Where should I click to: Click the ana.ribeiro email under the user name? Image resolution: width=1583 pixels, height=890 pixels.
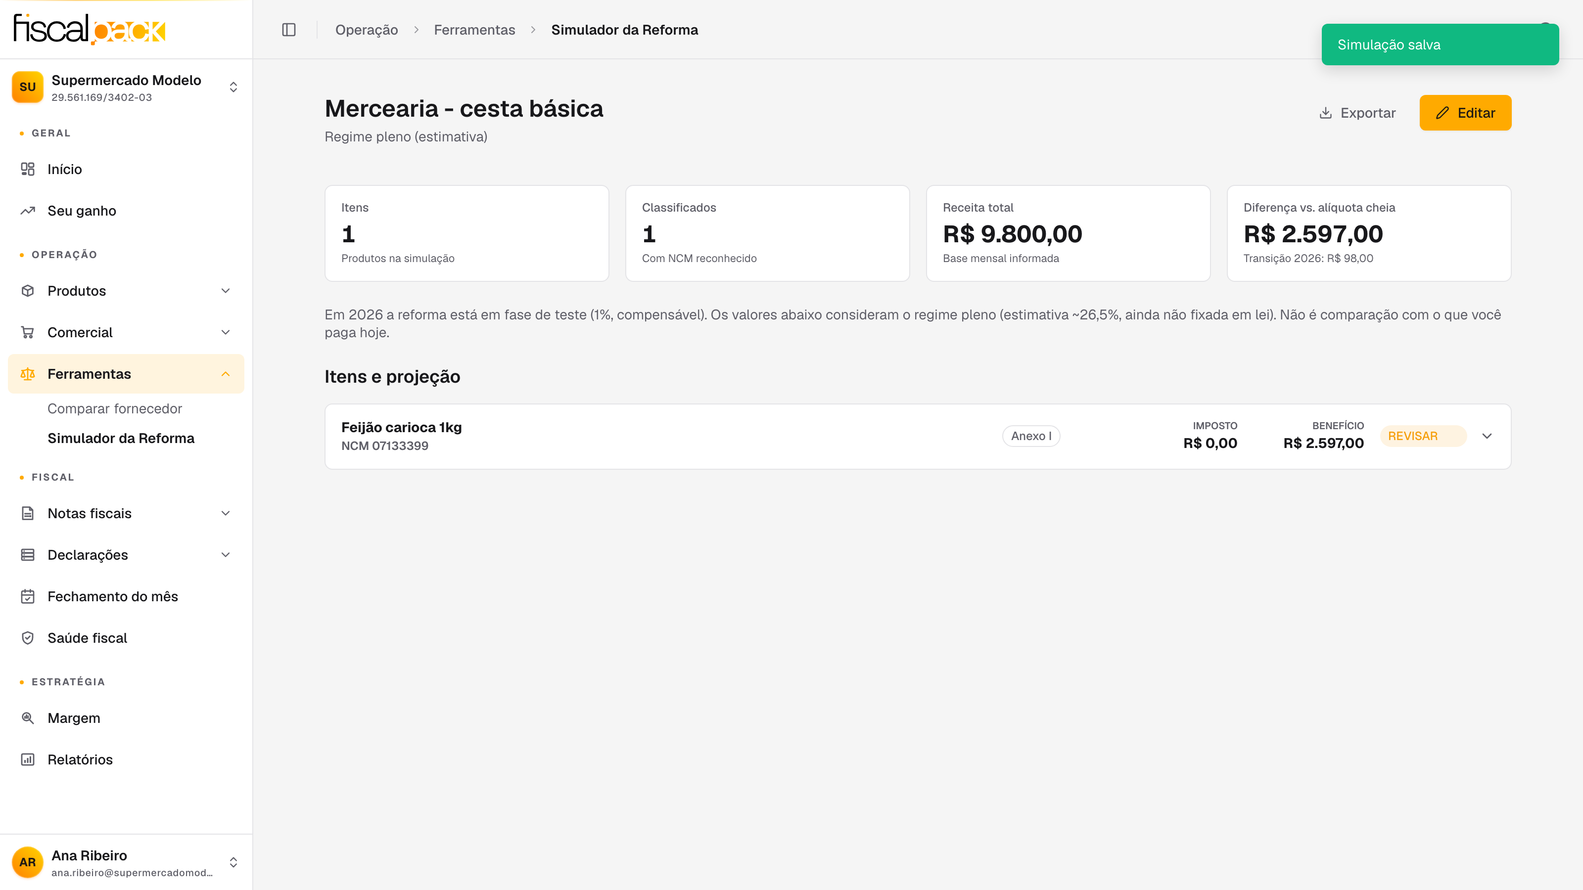[x=132, y=873]
